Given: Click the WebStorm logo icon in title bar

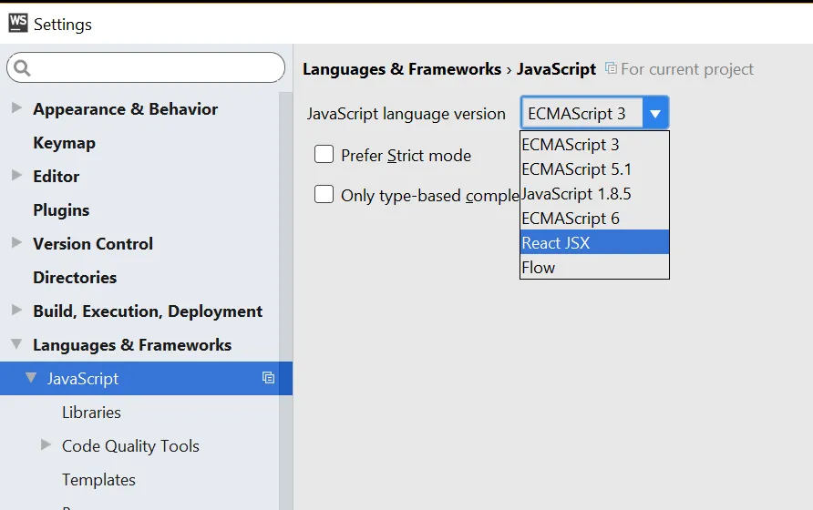Looking at the screenshot, I should click(x=18, y=23).
